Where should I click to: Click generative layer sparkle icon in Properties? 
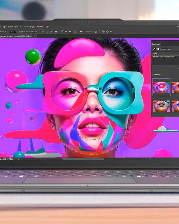coord(154,49)
